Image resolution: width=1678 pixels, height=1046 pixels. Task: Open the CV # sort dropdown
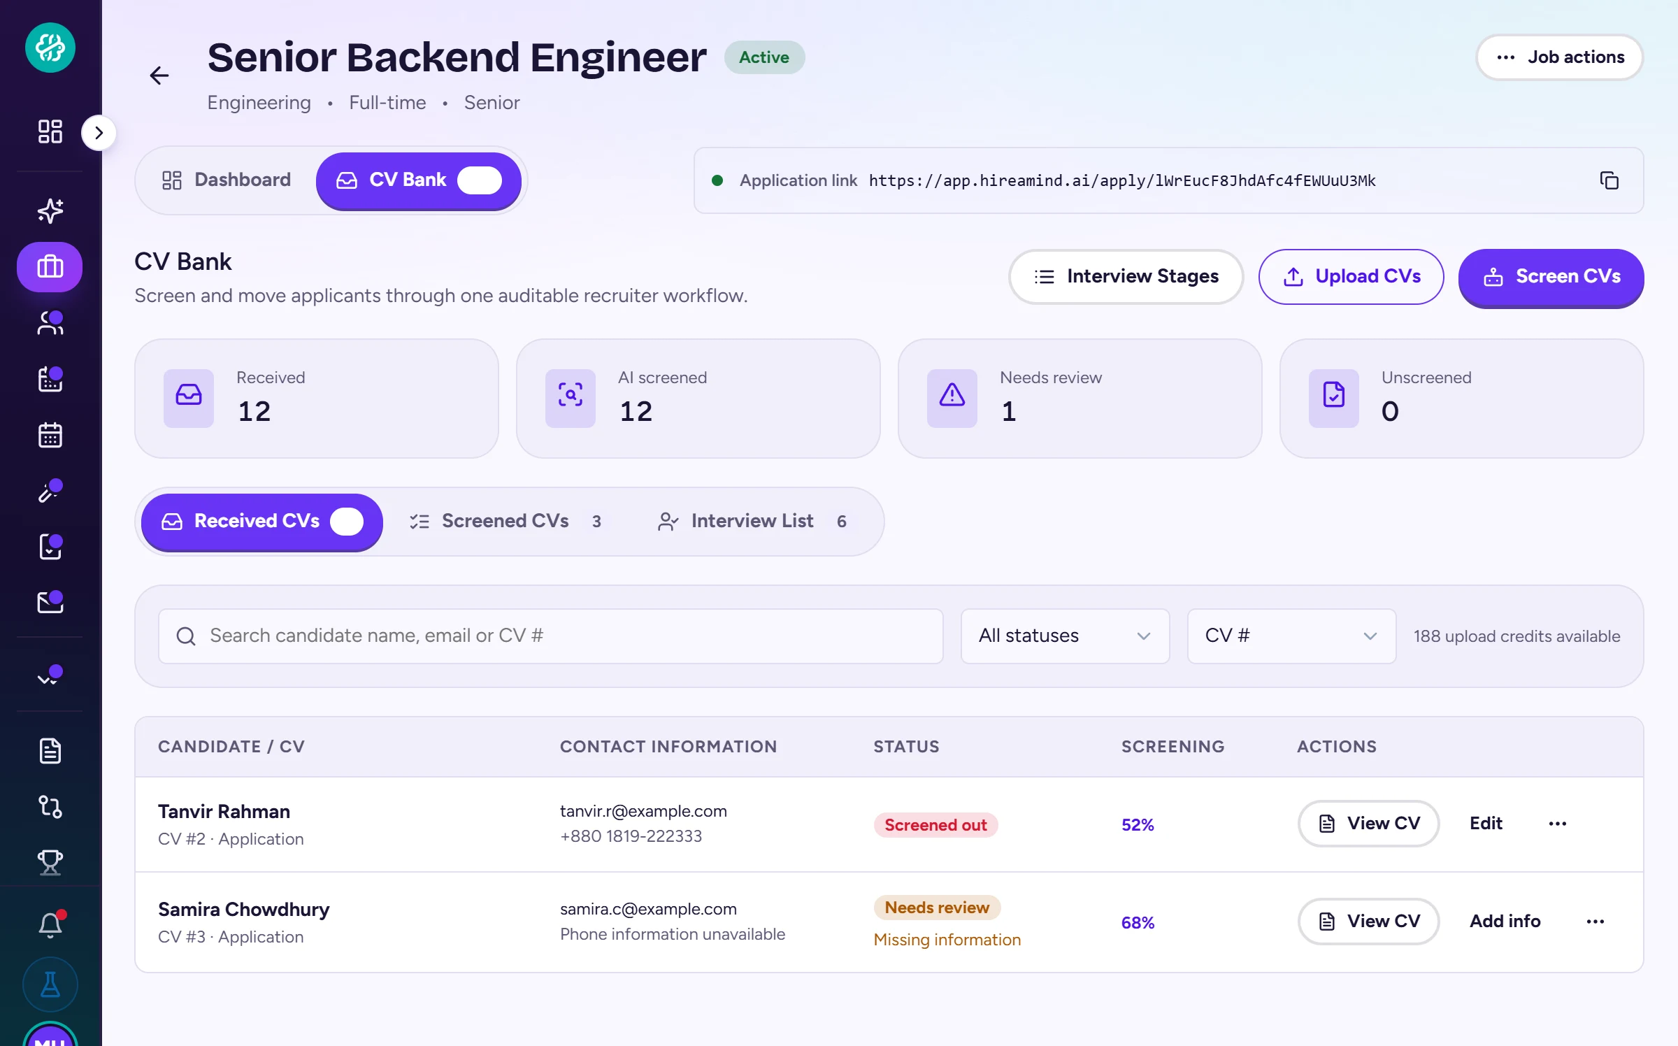click(1291, 636)
